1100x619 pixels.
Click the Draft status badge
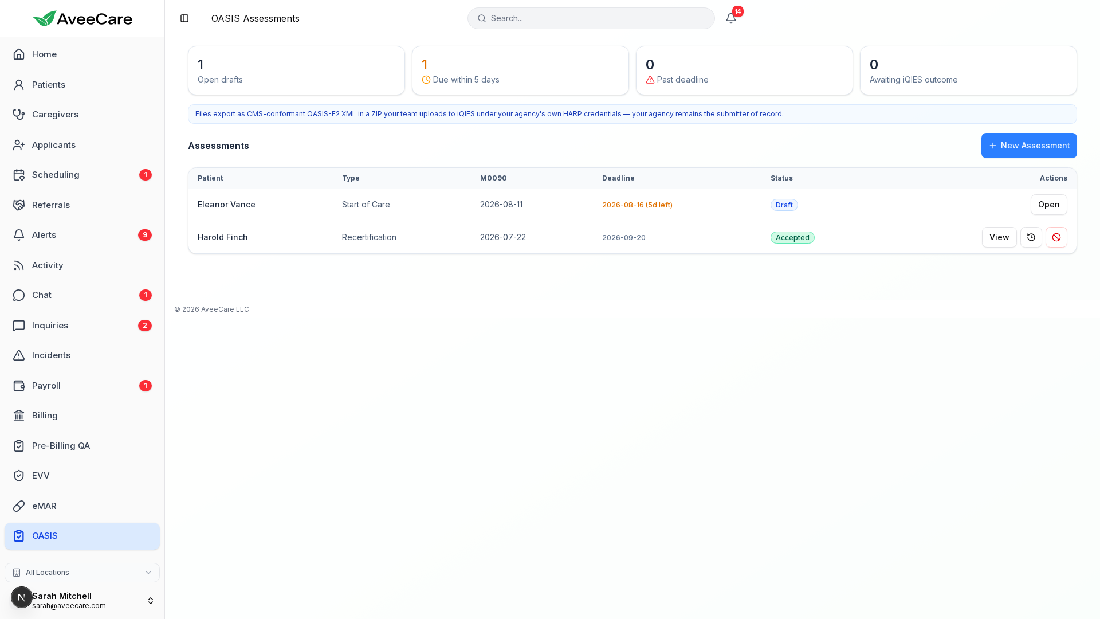pos(784,205)
